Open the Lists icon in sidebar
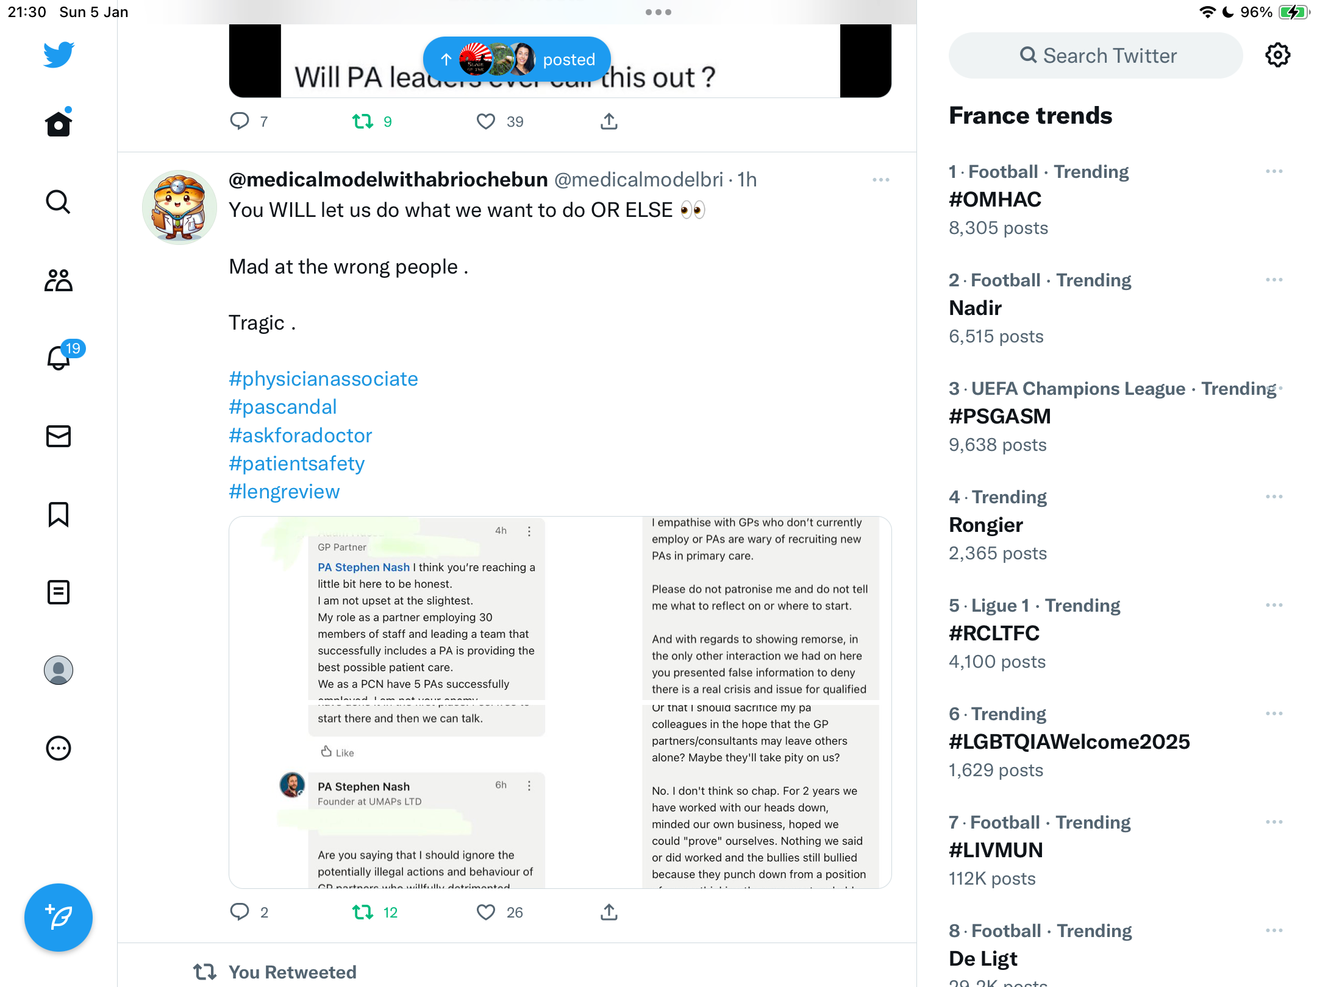The image size is (1317, 987). coord(59,592)
